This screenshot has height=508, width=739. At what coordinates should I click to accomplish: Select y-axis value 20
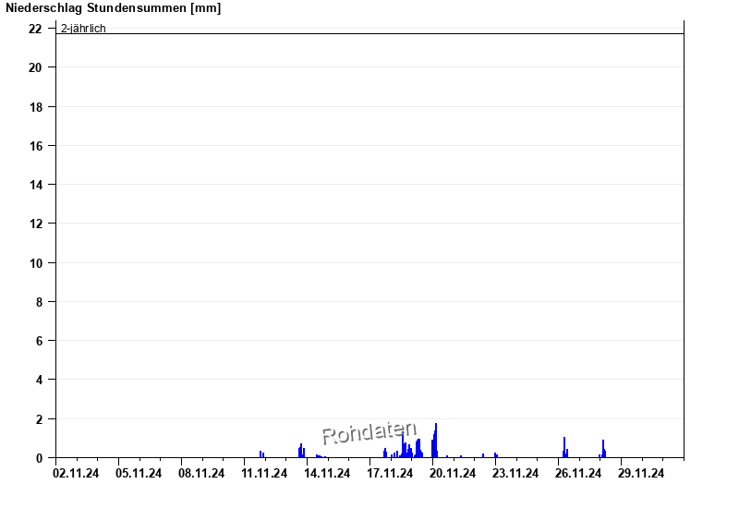click(35, 67)
